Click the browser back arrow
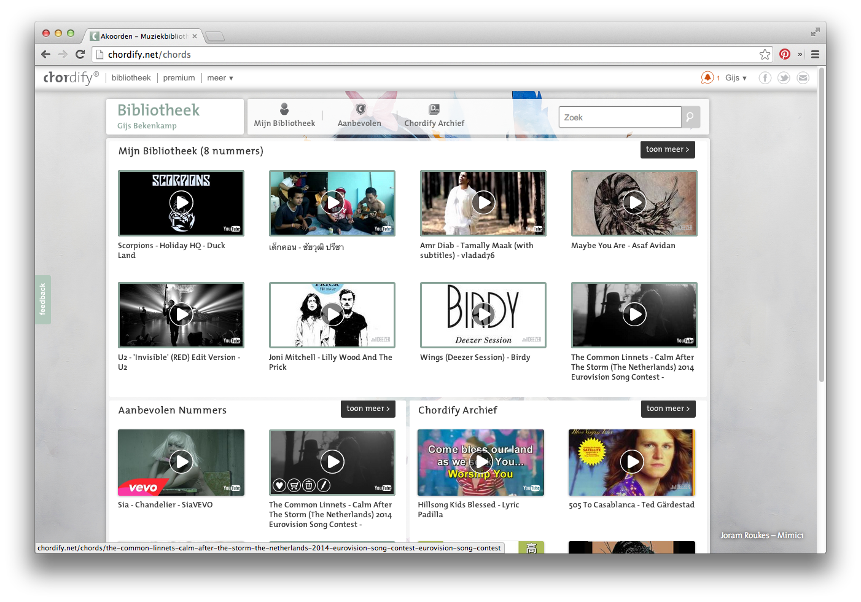Viewport: 861px width, 602px height. 46,54
